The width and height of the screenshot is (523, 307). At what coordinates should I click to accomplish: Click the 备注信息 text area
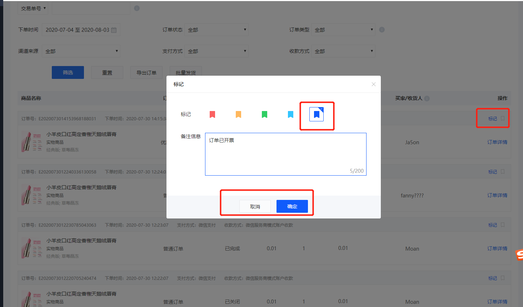[x=286, y=154]
